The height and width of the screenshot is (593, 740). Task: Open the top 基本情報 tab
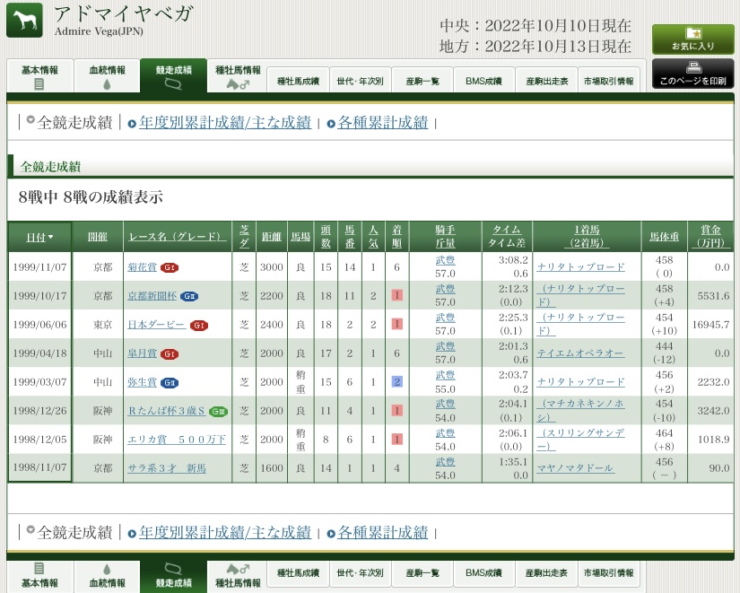(39, 76)
